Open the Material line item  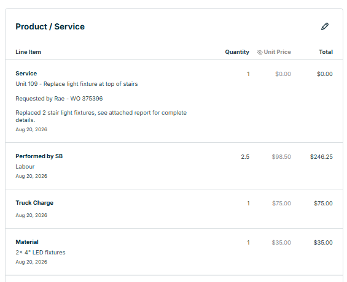point(174,252)
